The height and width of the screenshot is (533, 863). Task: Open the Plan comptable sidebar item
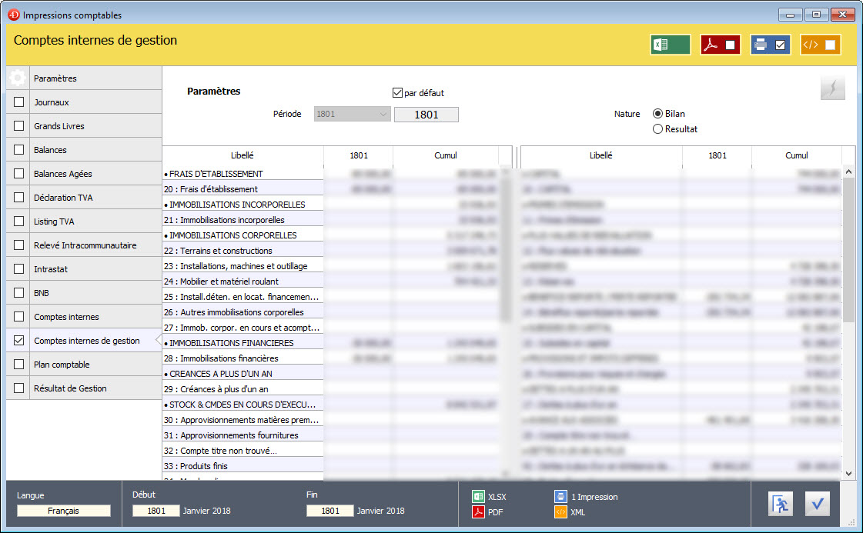click(62, 365)
